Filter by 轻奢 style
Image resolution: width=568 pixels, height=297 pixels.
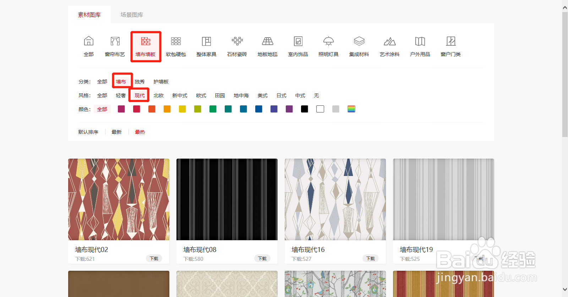(121, 95)
